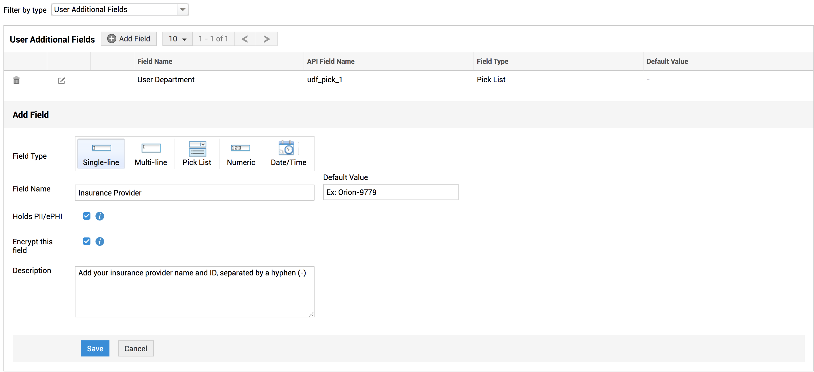Viewport: 814px width, 372px height.
Task: Go to the previous page arrow
Action: [x=245, y=39]
